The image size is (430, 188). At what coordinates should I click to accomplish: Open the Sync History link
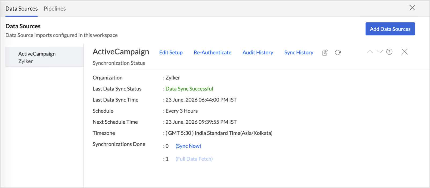[299, 53]
